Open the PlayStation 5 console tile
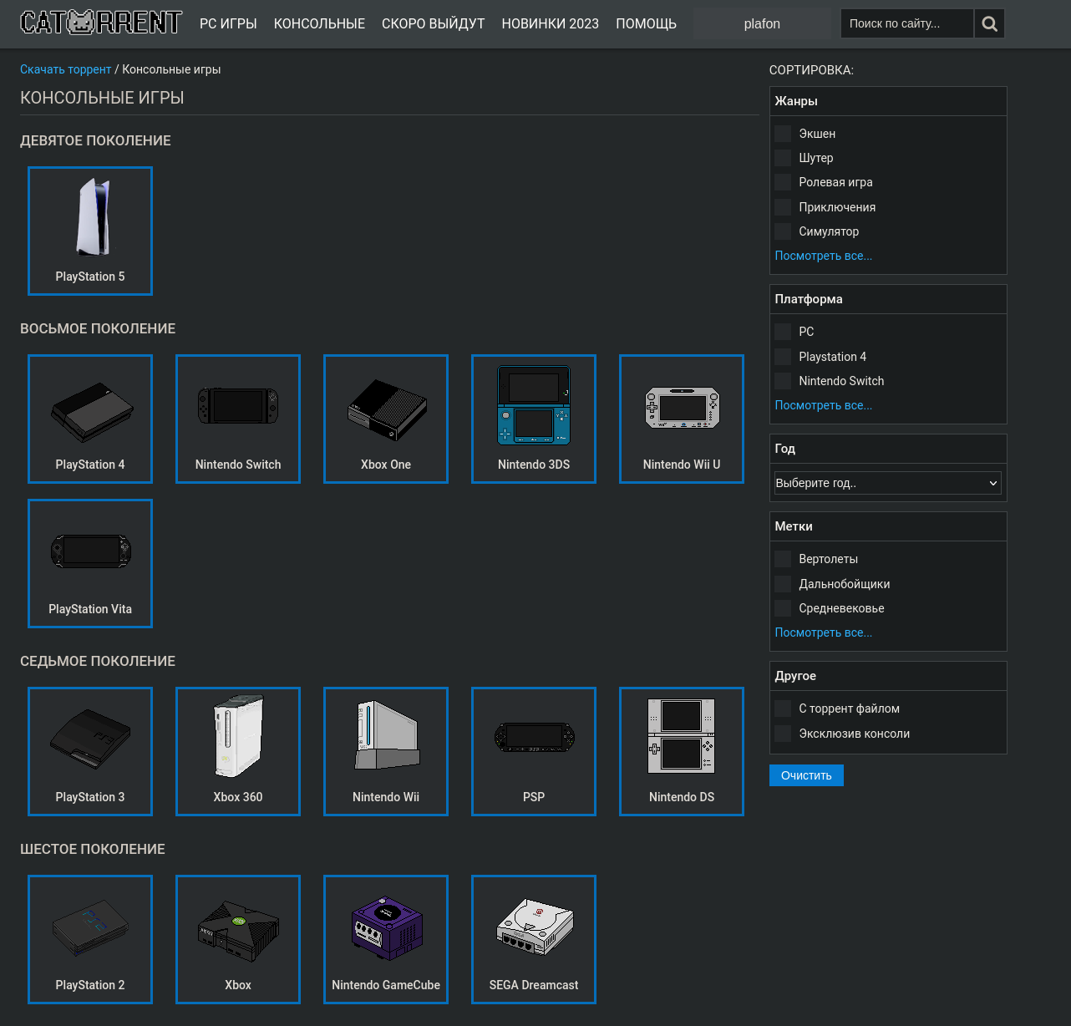The width and height of the screenshot is (1071, 1026). coord(90,231)
